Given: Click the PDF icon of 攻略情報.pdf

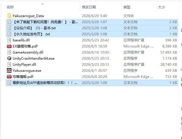Looking at the screenshot, I should pyautogui.click(x=9, y=76).
